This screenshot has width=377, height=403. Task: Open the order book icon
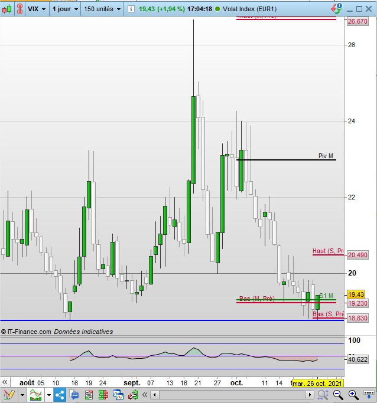pyautogui.click(x=103, y=395)
